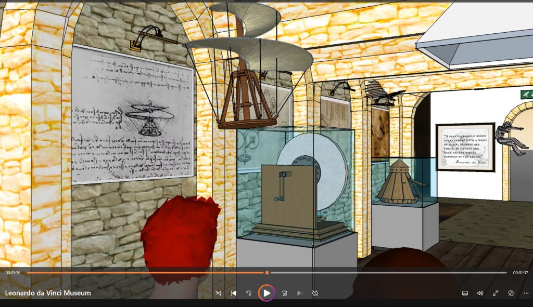Screen dimensions: 533x307
Task: Click the total duration 00:01:37
Action: [x=521, y=273]
